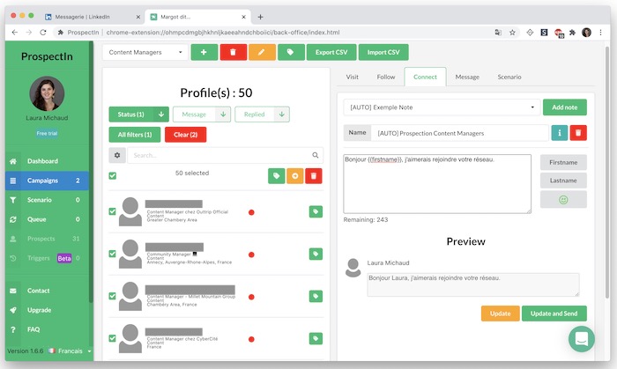Screen dimensions: 617x369
Task: Open the [AUTO] Exemple Note dropdown
Action: pyautogui.click(x=442, y=107)
